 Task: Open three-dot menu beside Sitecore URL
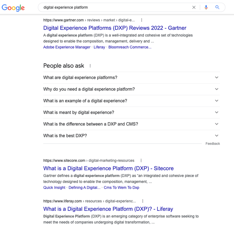coord(141,161)
